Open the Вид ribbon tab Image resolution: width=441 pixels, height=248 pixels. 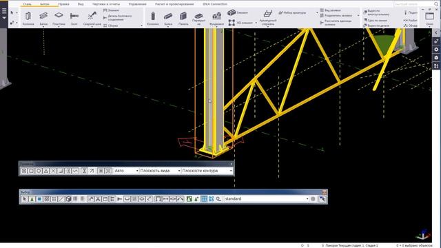tap(81, 4)
